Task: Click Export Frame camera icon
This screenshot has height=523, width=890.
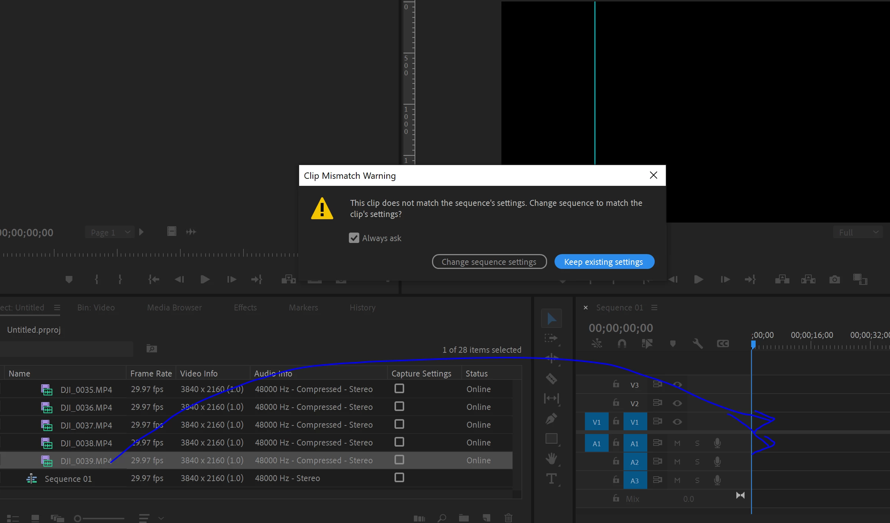Action: (x=834, y=279)
